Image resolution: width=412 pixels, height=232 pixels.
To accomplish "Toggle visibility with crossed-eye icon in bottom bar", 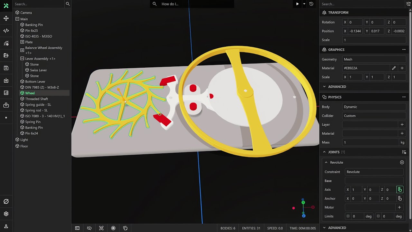I will (89, 228).
